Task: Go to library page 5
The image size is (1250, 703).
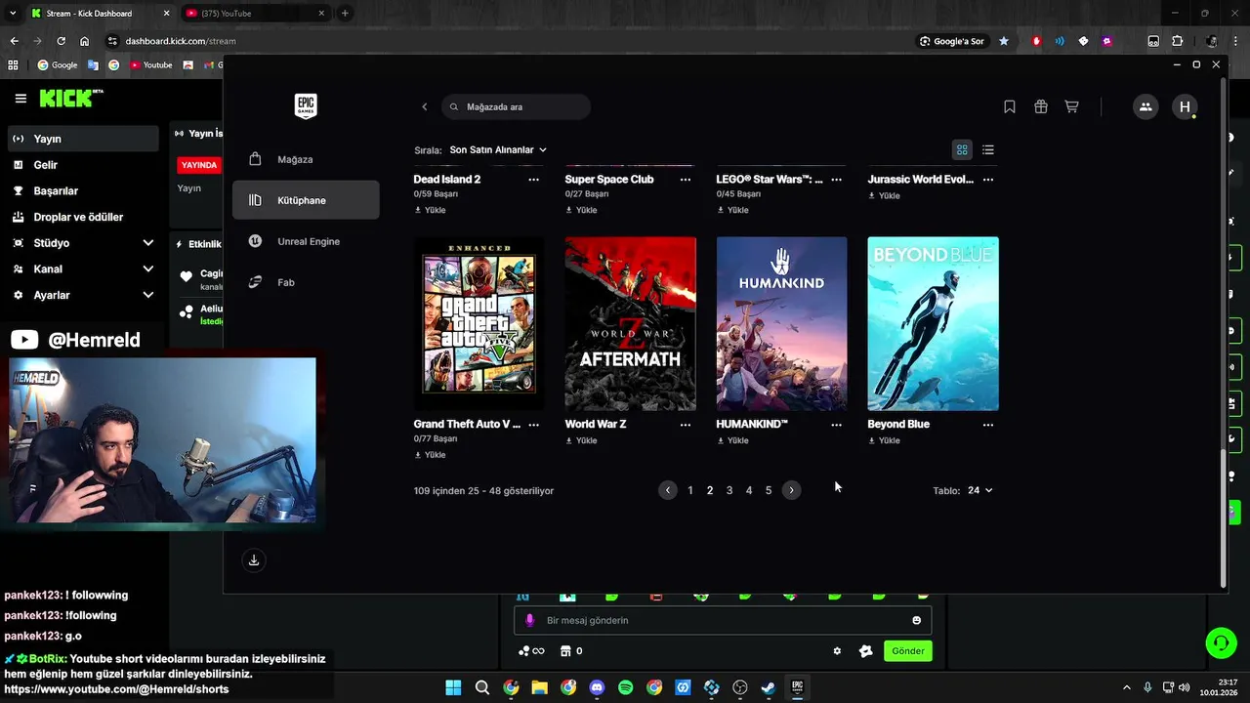Action: pyautogui.click(x=769, y=490)
